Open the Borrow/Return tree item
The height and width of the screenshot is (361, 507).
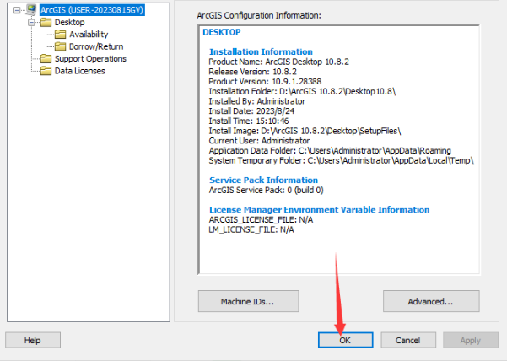click(96, 46)
